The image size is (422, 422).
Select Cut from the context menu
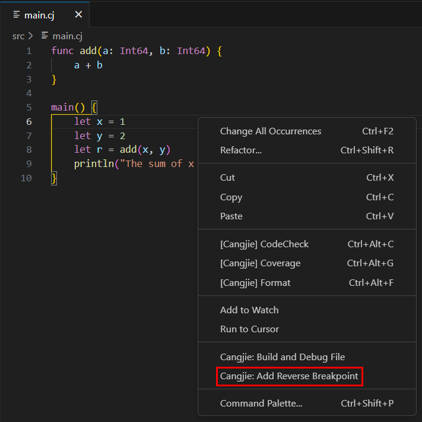pyautogui.click(x=227, y=178)
